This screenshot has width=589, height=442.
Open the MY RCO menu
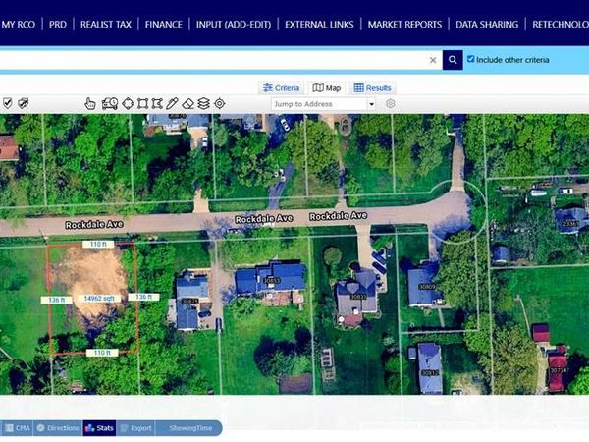point(18,25)
